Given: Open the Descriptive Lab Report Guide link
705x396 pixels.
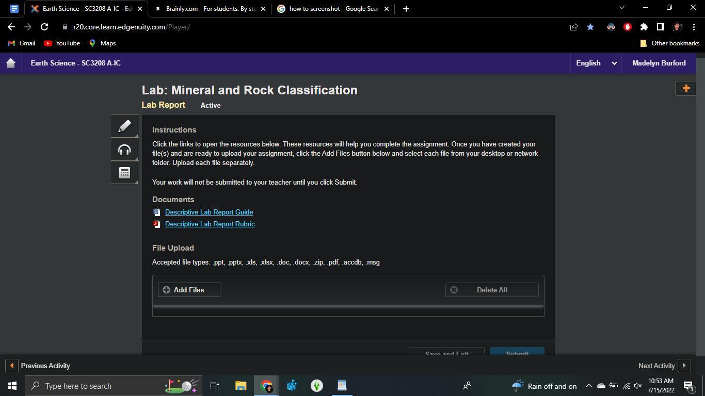Looking at the screenshot, I should 209,212.
